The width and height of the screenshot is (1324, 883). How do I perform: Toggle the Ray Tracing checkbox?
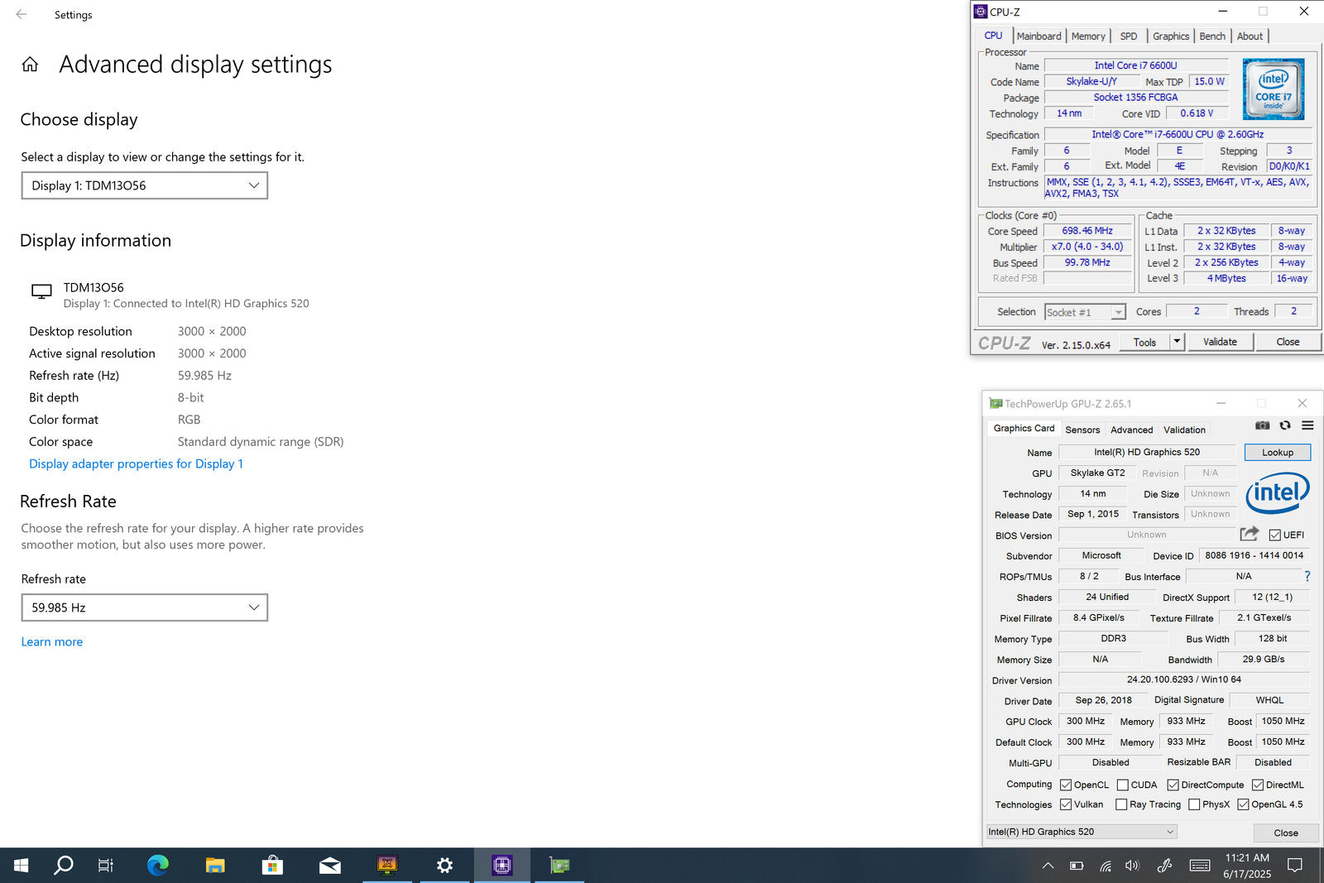coord(1121,804)
